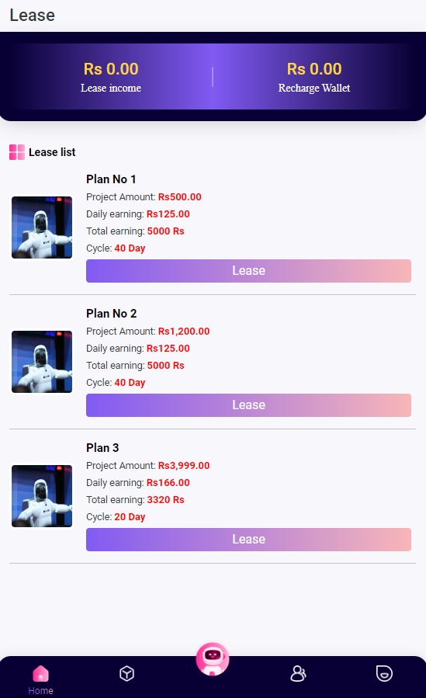Click the Plan 3 title
Viewport: 426px width, 698px height.
[x=102, y=448]
